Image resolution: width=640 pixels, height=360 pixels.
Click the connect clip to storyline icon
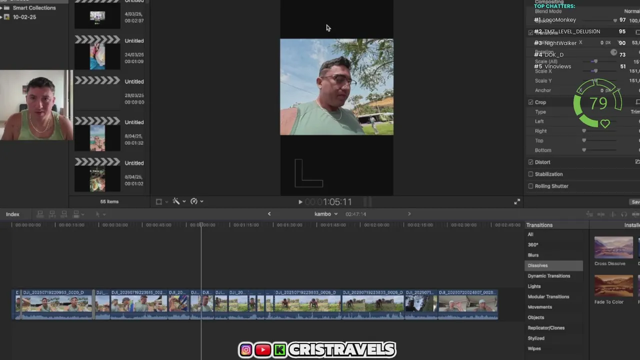click(40, 214)
